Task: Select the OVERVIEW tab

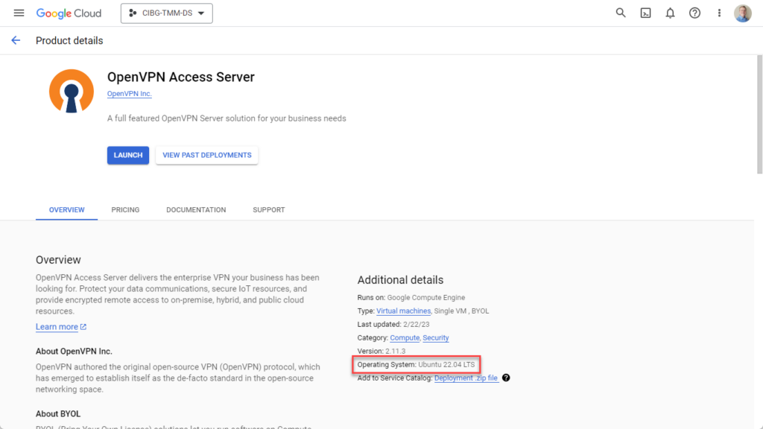Action: (66, 209)
